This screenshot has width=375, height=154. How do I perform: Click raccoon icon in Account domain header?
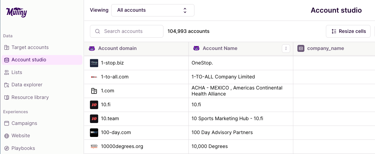tap(92, 48)
